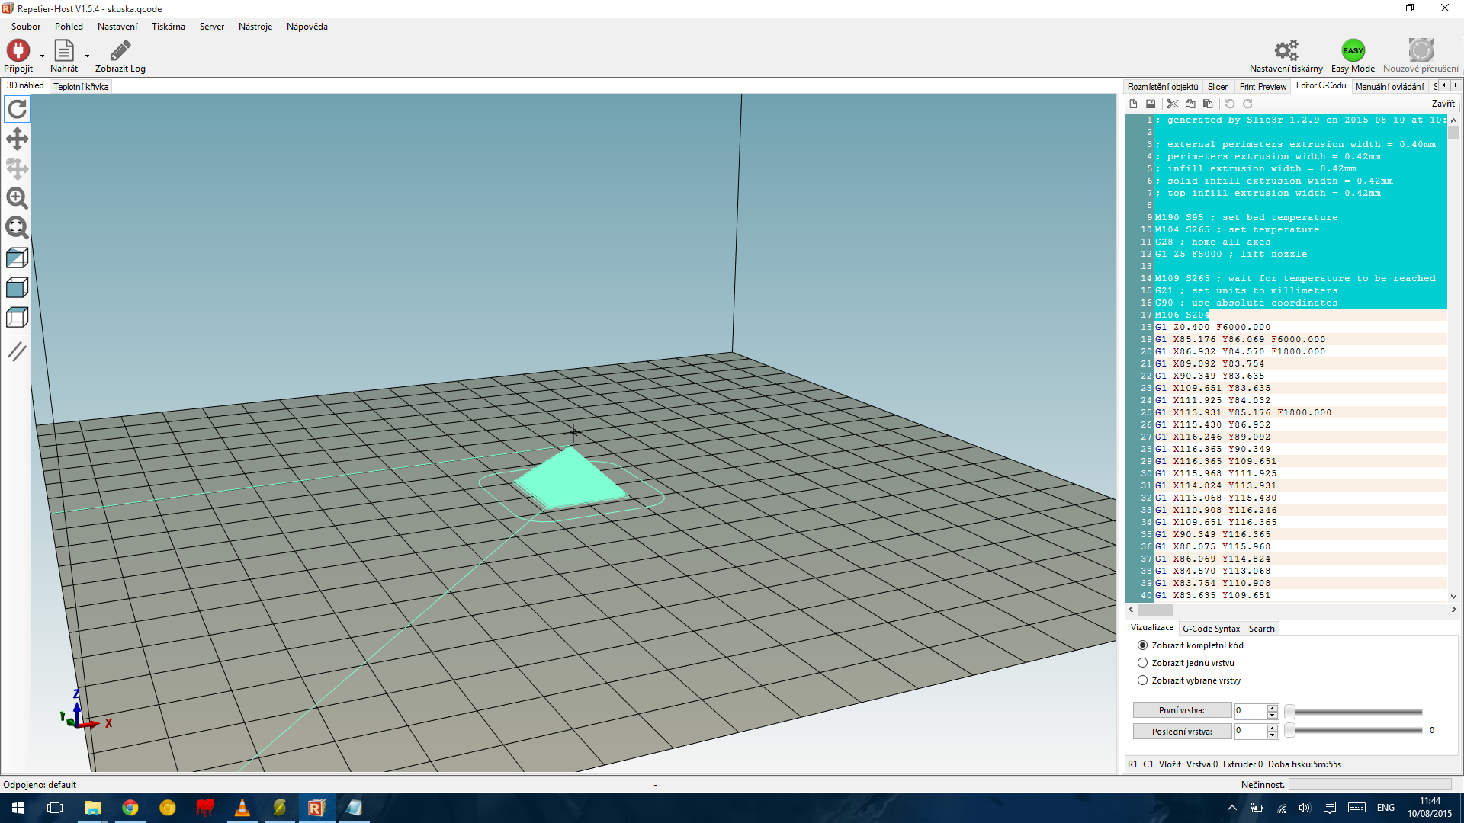Select the move viewpoint tool

[x=17, y=139]
